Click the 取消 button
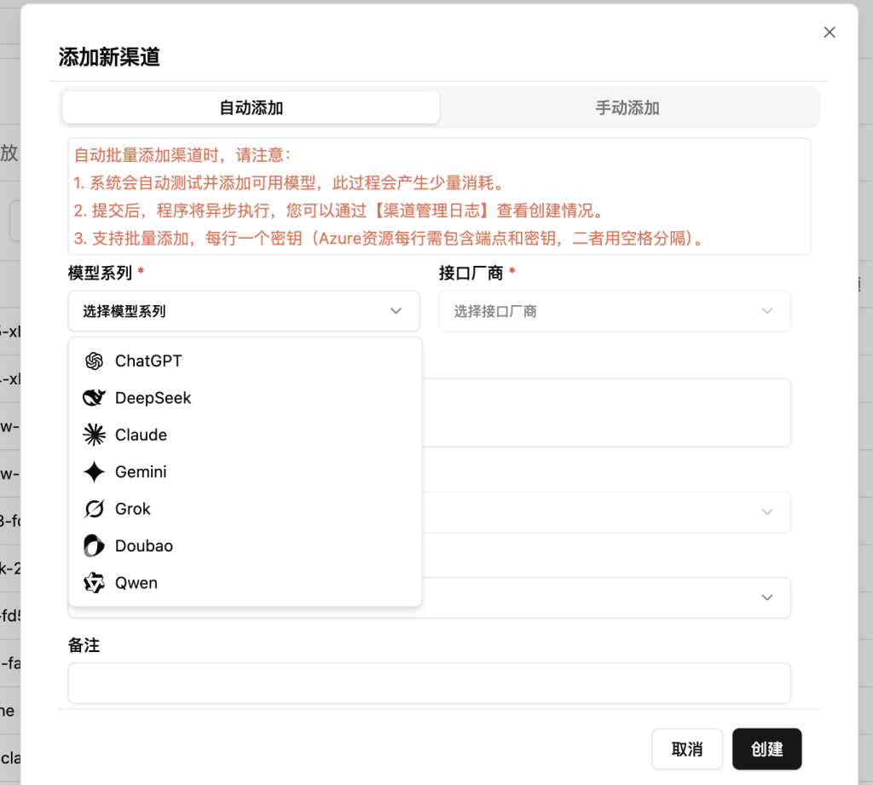The image size is (873, 785). point(687,749)
